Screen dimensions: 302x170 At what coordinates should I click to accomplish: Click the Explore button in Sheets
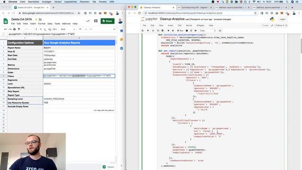pos(109,167)
